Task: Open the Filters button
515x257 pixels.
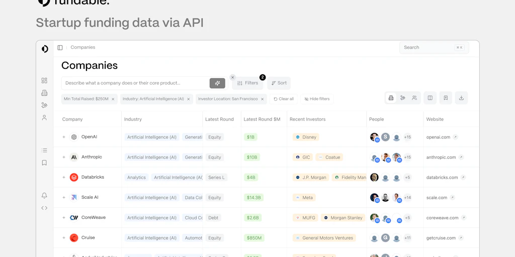Action: pos(247,83)
